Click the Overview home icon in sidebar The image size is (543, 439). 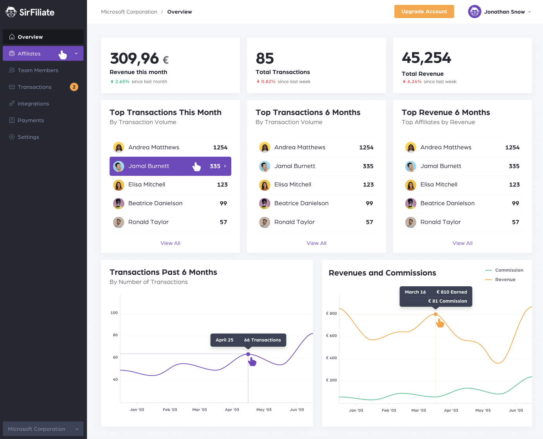pos(12,37)
